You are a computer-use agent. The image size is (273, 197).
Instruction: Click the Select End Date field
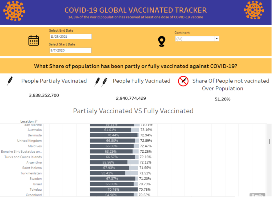pyautogui.click(x=71, y=37)
